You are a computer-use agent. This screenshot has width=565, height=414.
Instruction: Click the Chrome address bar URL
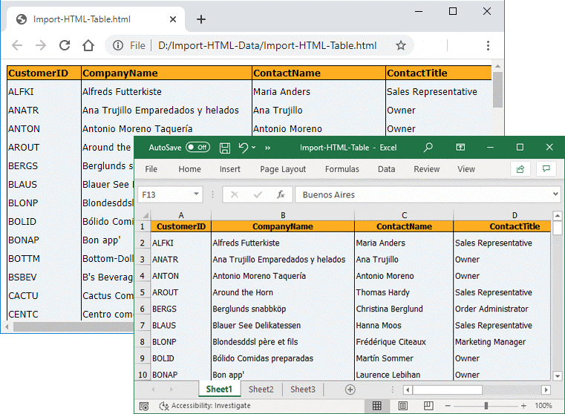tap(267, 45)
